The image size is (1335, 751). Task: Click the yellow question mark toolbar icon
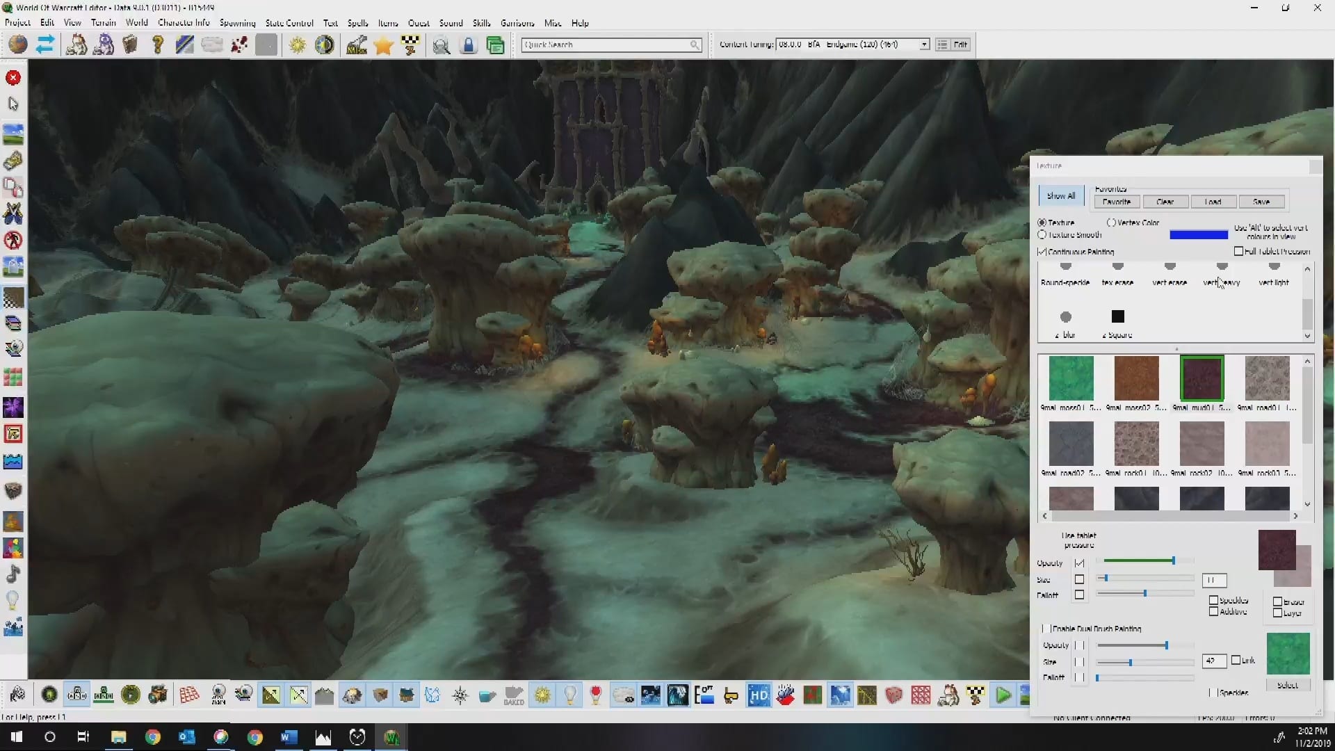tap(158, 45)
